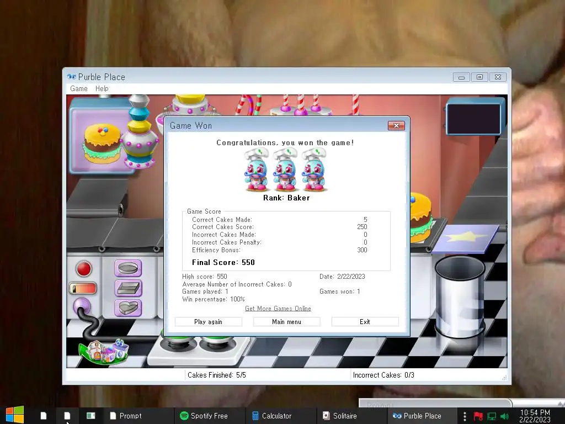Click the finished cake on the conveyor

point(420,218)
